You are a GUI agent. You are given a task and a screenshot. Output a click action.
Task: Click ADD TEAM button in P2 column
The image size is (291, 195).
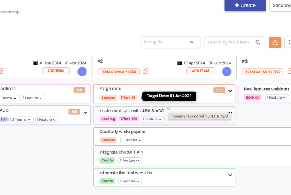coord(200,71)
